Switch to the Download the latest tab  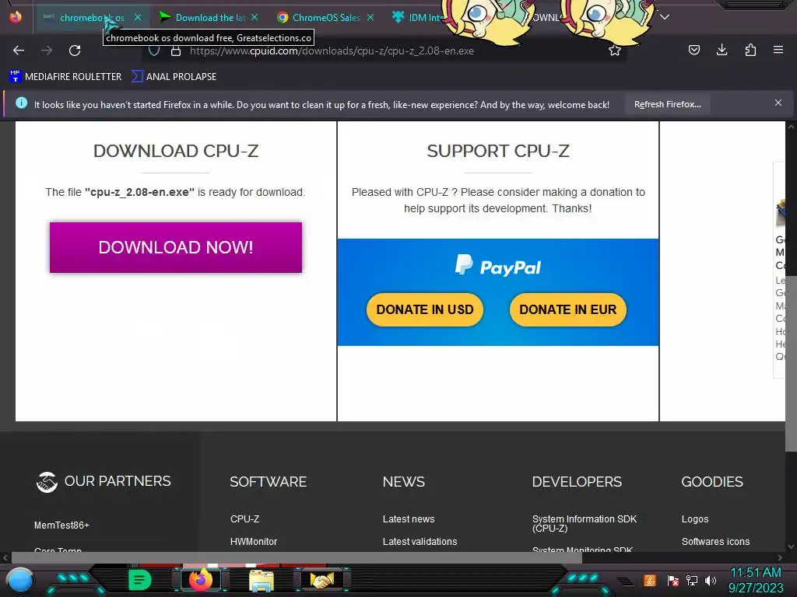(x=209, y=17)
